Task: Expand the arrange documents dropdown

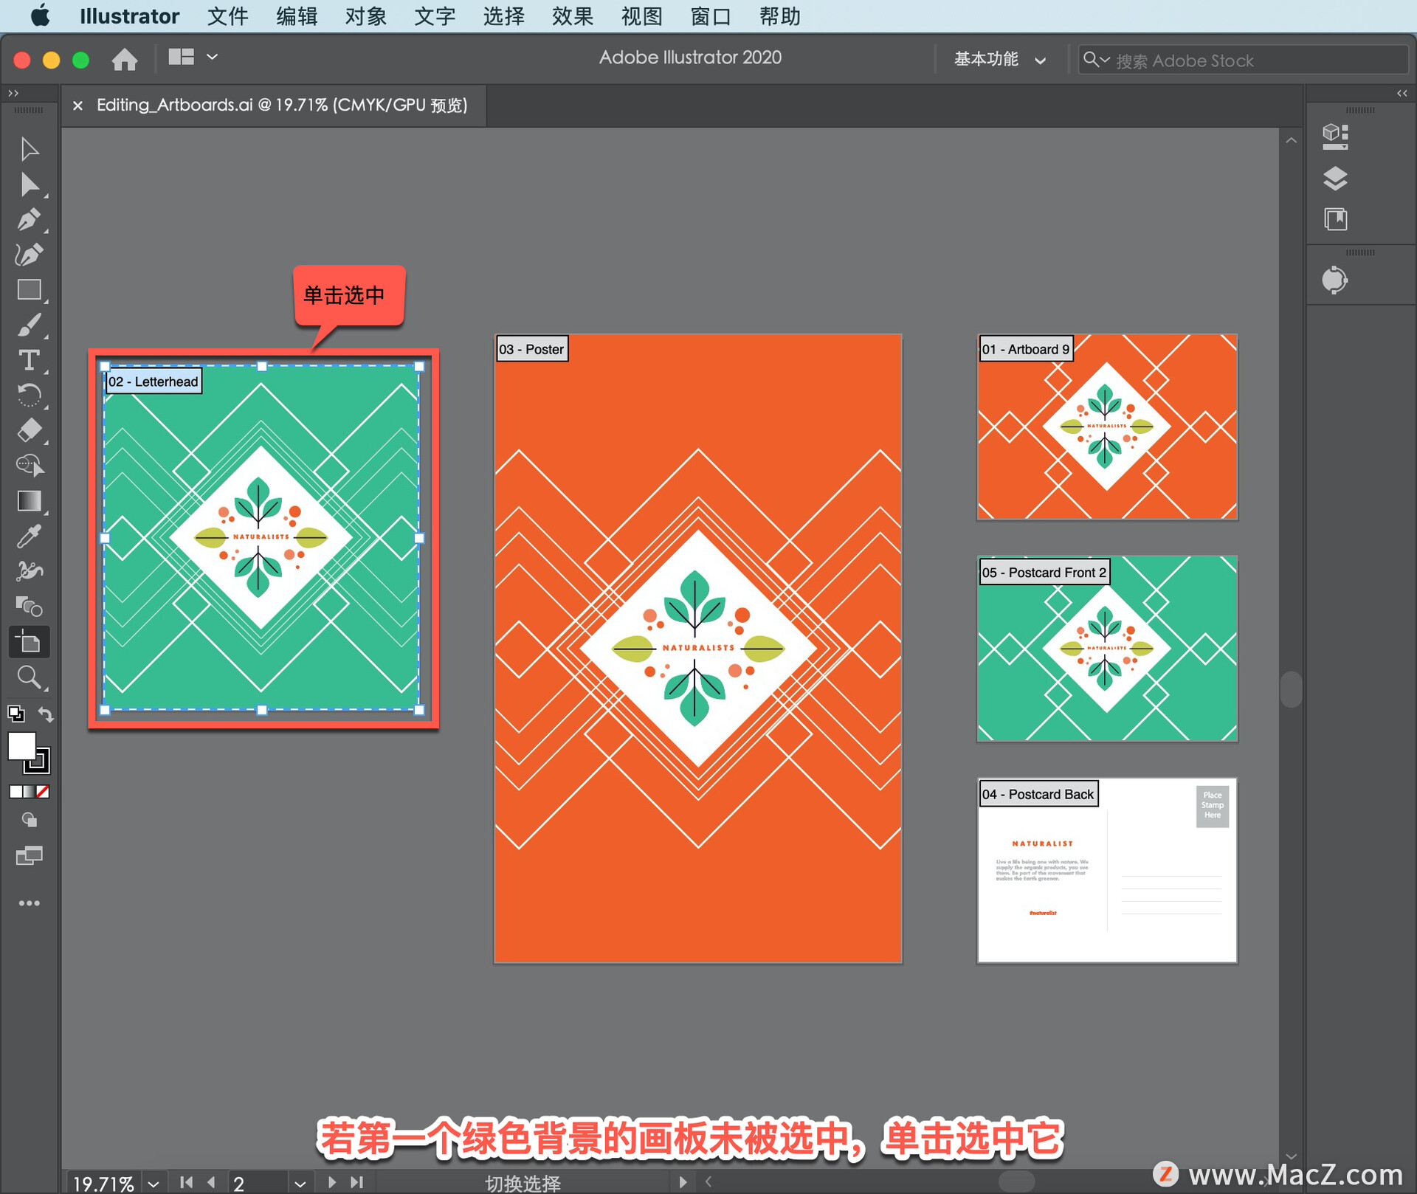Action: pyautogui.click(x=212, y=57)
